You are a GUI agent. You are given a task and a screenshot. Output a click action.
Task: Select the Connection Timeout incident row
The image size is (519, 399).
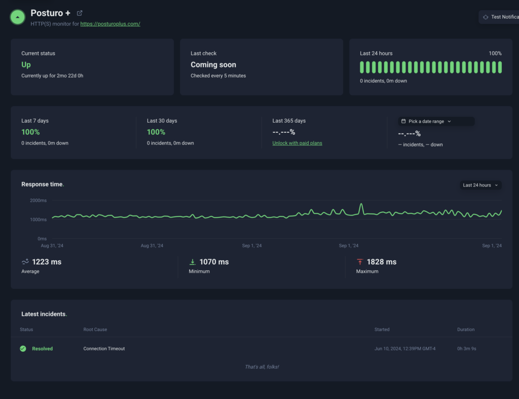tap(104, 349)
